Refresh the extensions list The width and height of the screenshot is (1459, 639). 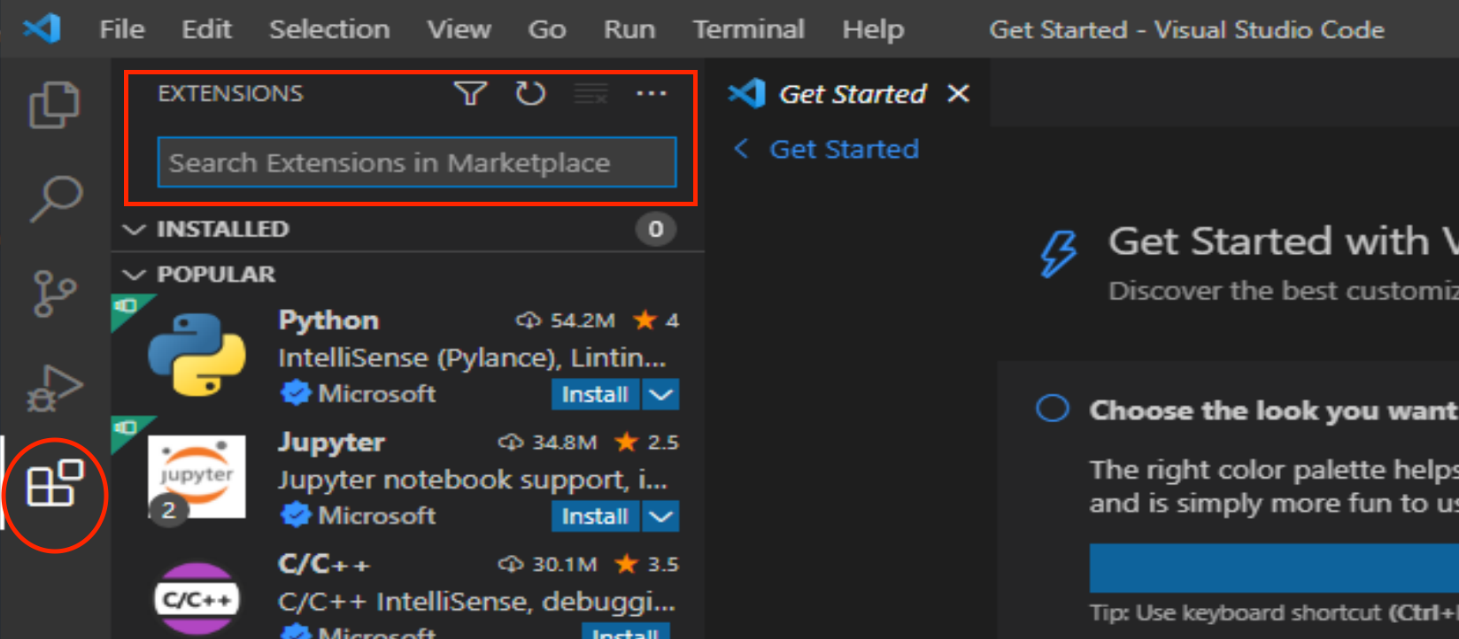click(x=530, y=93)
